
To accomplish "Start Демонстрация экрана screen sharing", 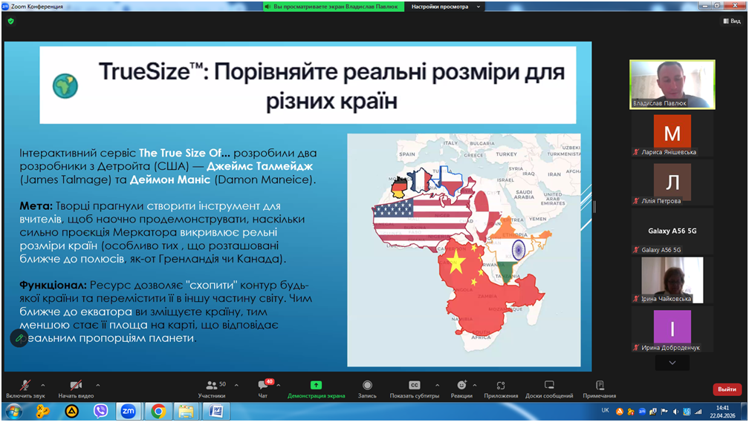I will click(316, 388).
